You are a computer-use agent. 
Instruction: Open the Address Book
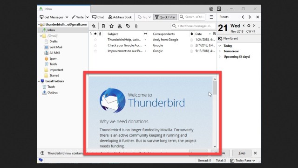(x=120, y=17)
